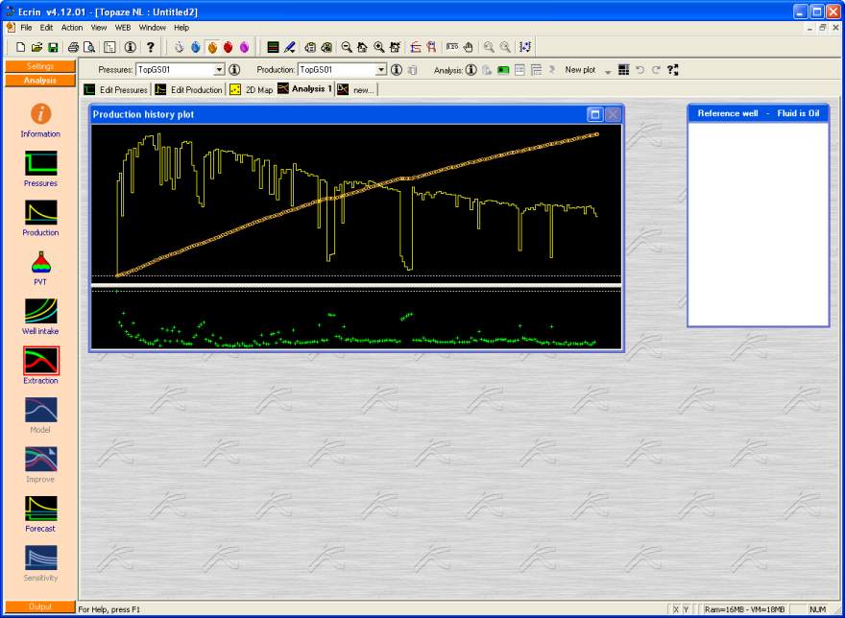Click the Print toolbar icon
The width and height of the screenshot is (845, 618).
(73, 46)
